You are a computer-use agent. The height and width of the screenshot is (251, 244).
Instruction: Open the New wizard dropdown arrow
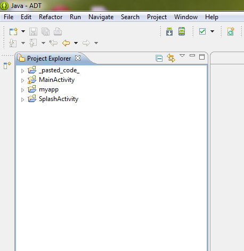[x=23, y=31]
